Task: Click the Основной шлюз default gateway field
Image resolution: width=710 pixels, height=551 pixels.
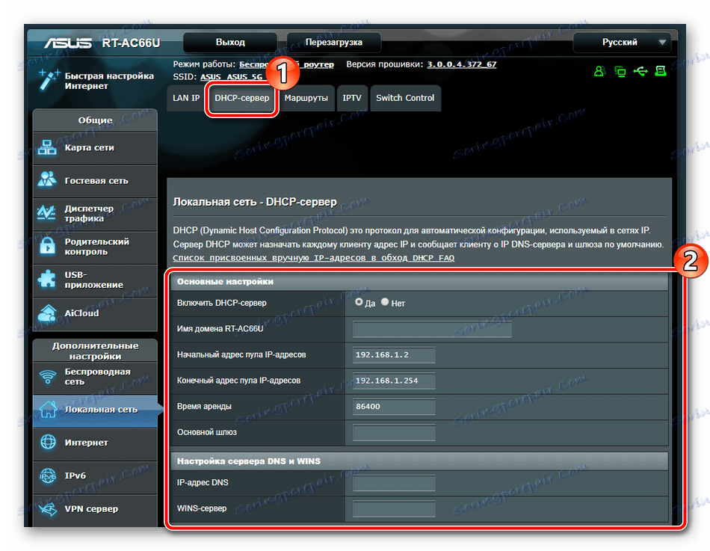Action: pyautogui.click(x=394, y=432)
